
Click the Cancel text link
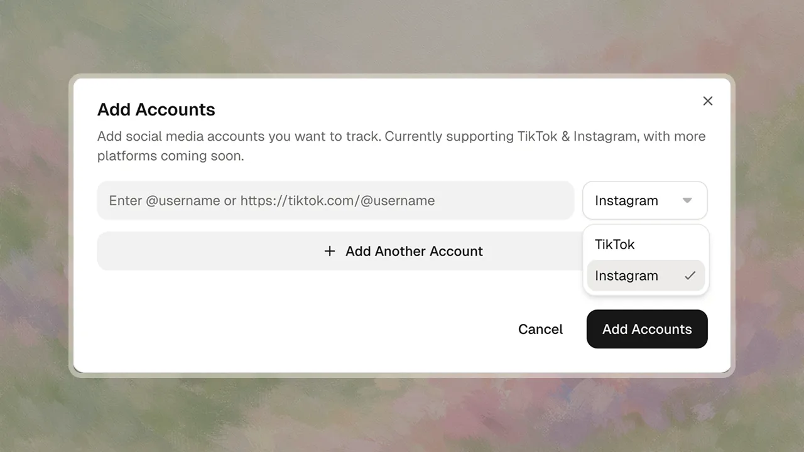(x=540, y=329)
